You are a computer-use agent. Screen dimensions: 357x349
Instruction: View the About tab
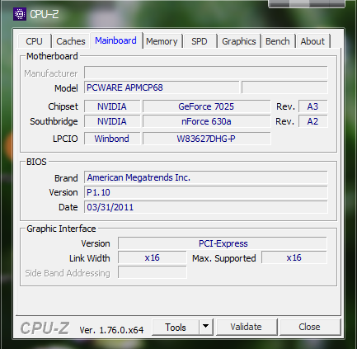312,41
